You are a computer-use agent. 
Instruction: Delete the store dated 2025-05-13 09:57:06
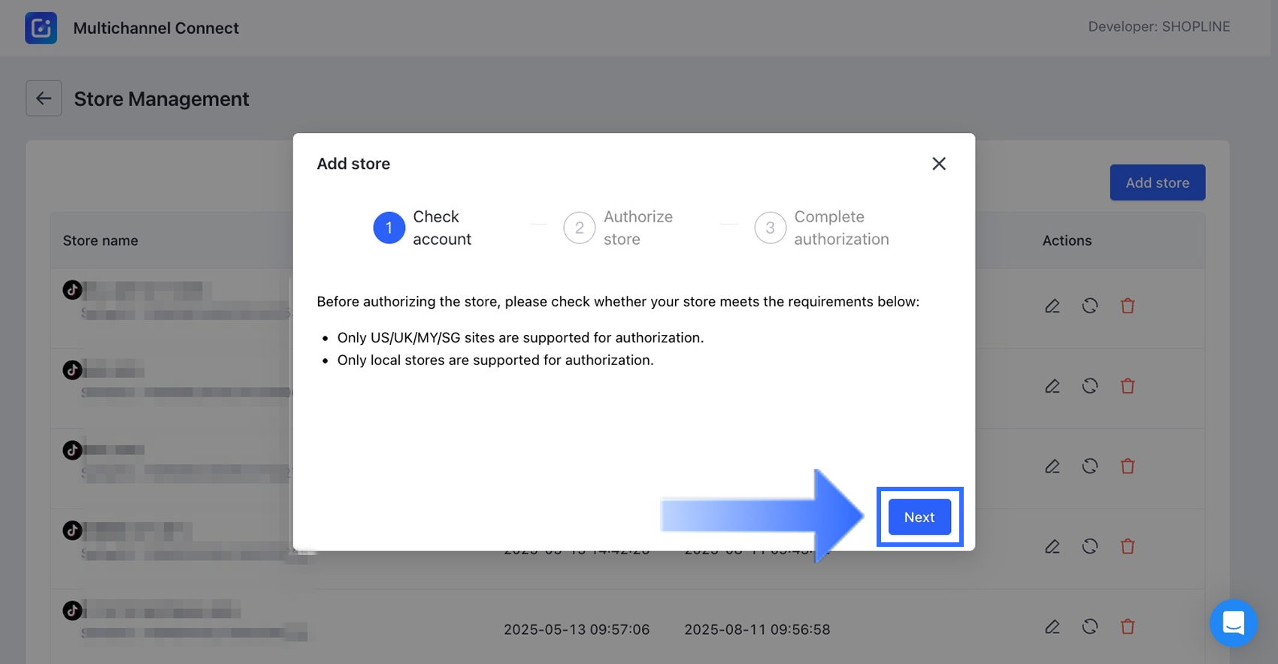point(1128,626)
